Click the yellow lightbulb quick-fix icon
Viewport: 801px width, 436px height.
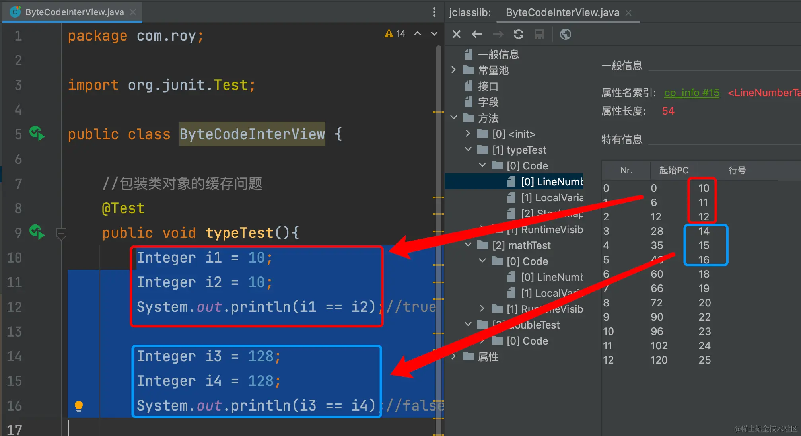pyautogui.click(x=79, y=406)
